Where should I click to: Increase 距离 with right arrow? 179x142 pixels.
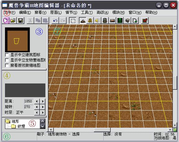pos(43,101)
